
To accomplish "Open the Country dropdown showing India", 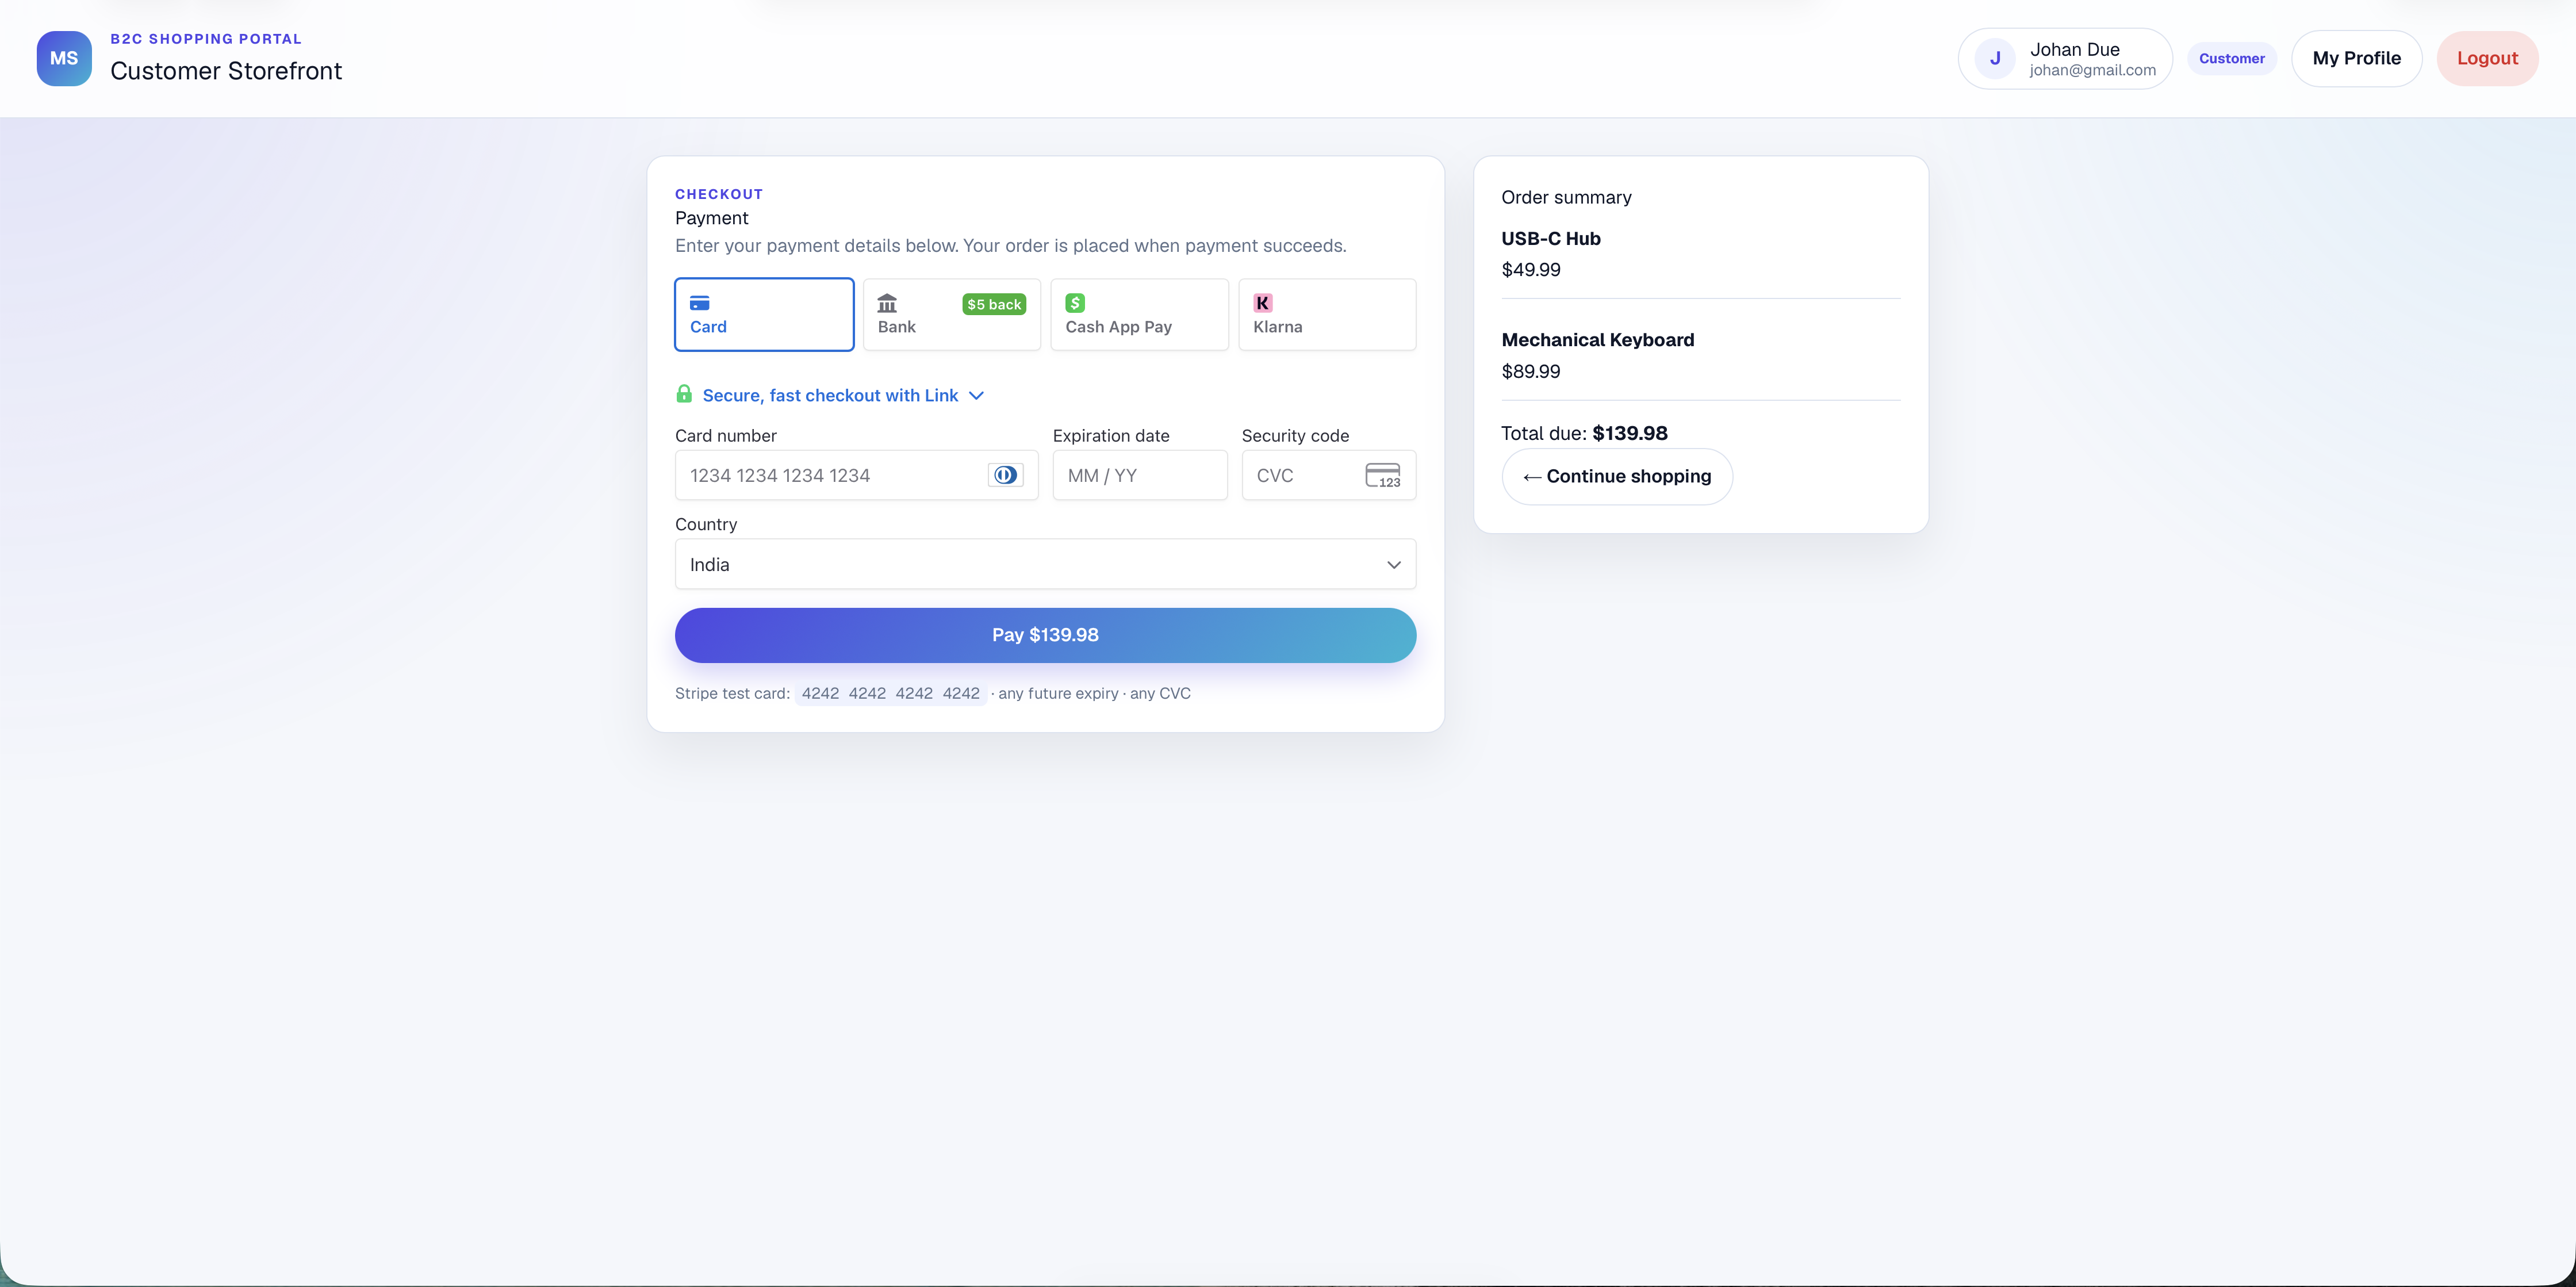I will click(x=1045, y=564).
